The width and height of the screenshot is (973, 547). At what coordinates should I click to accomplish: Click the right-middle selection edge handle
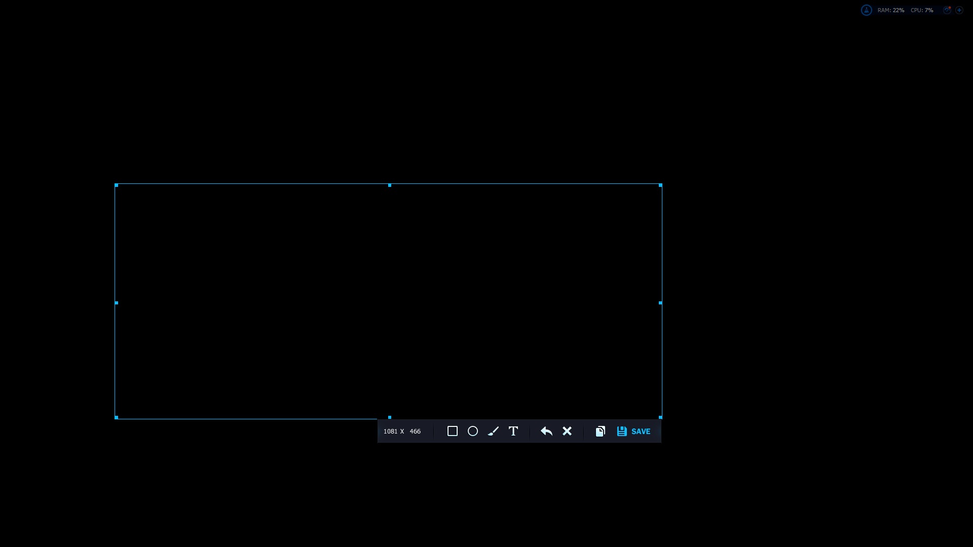click(x=660, y=303)
